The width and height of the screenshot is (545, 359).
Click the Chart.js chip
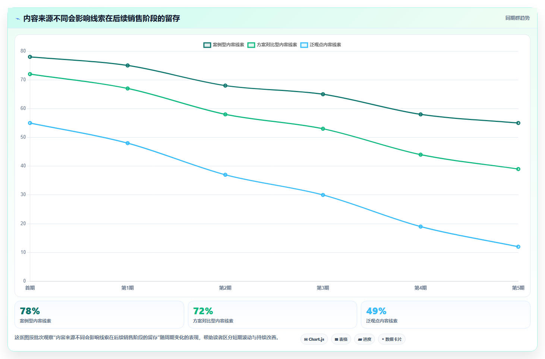(x=314, y=339)
